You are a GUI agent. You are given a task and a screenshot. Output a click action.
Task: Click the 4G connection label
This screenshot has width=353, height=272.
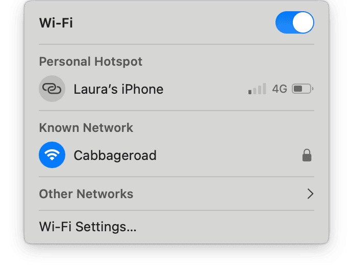click(280, 89)
